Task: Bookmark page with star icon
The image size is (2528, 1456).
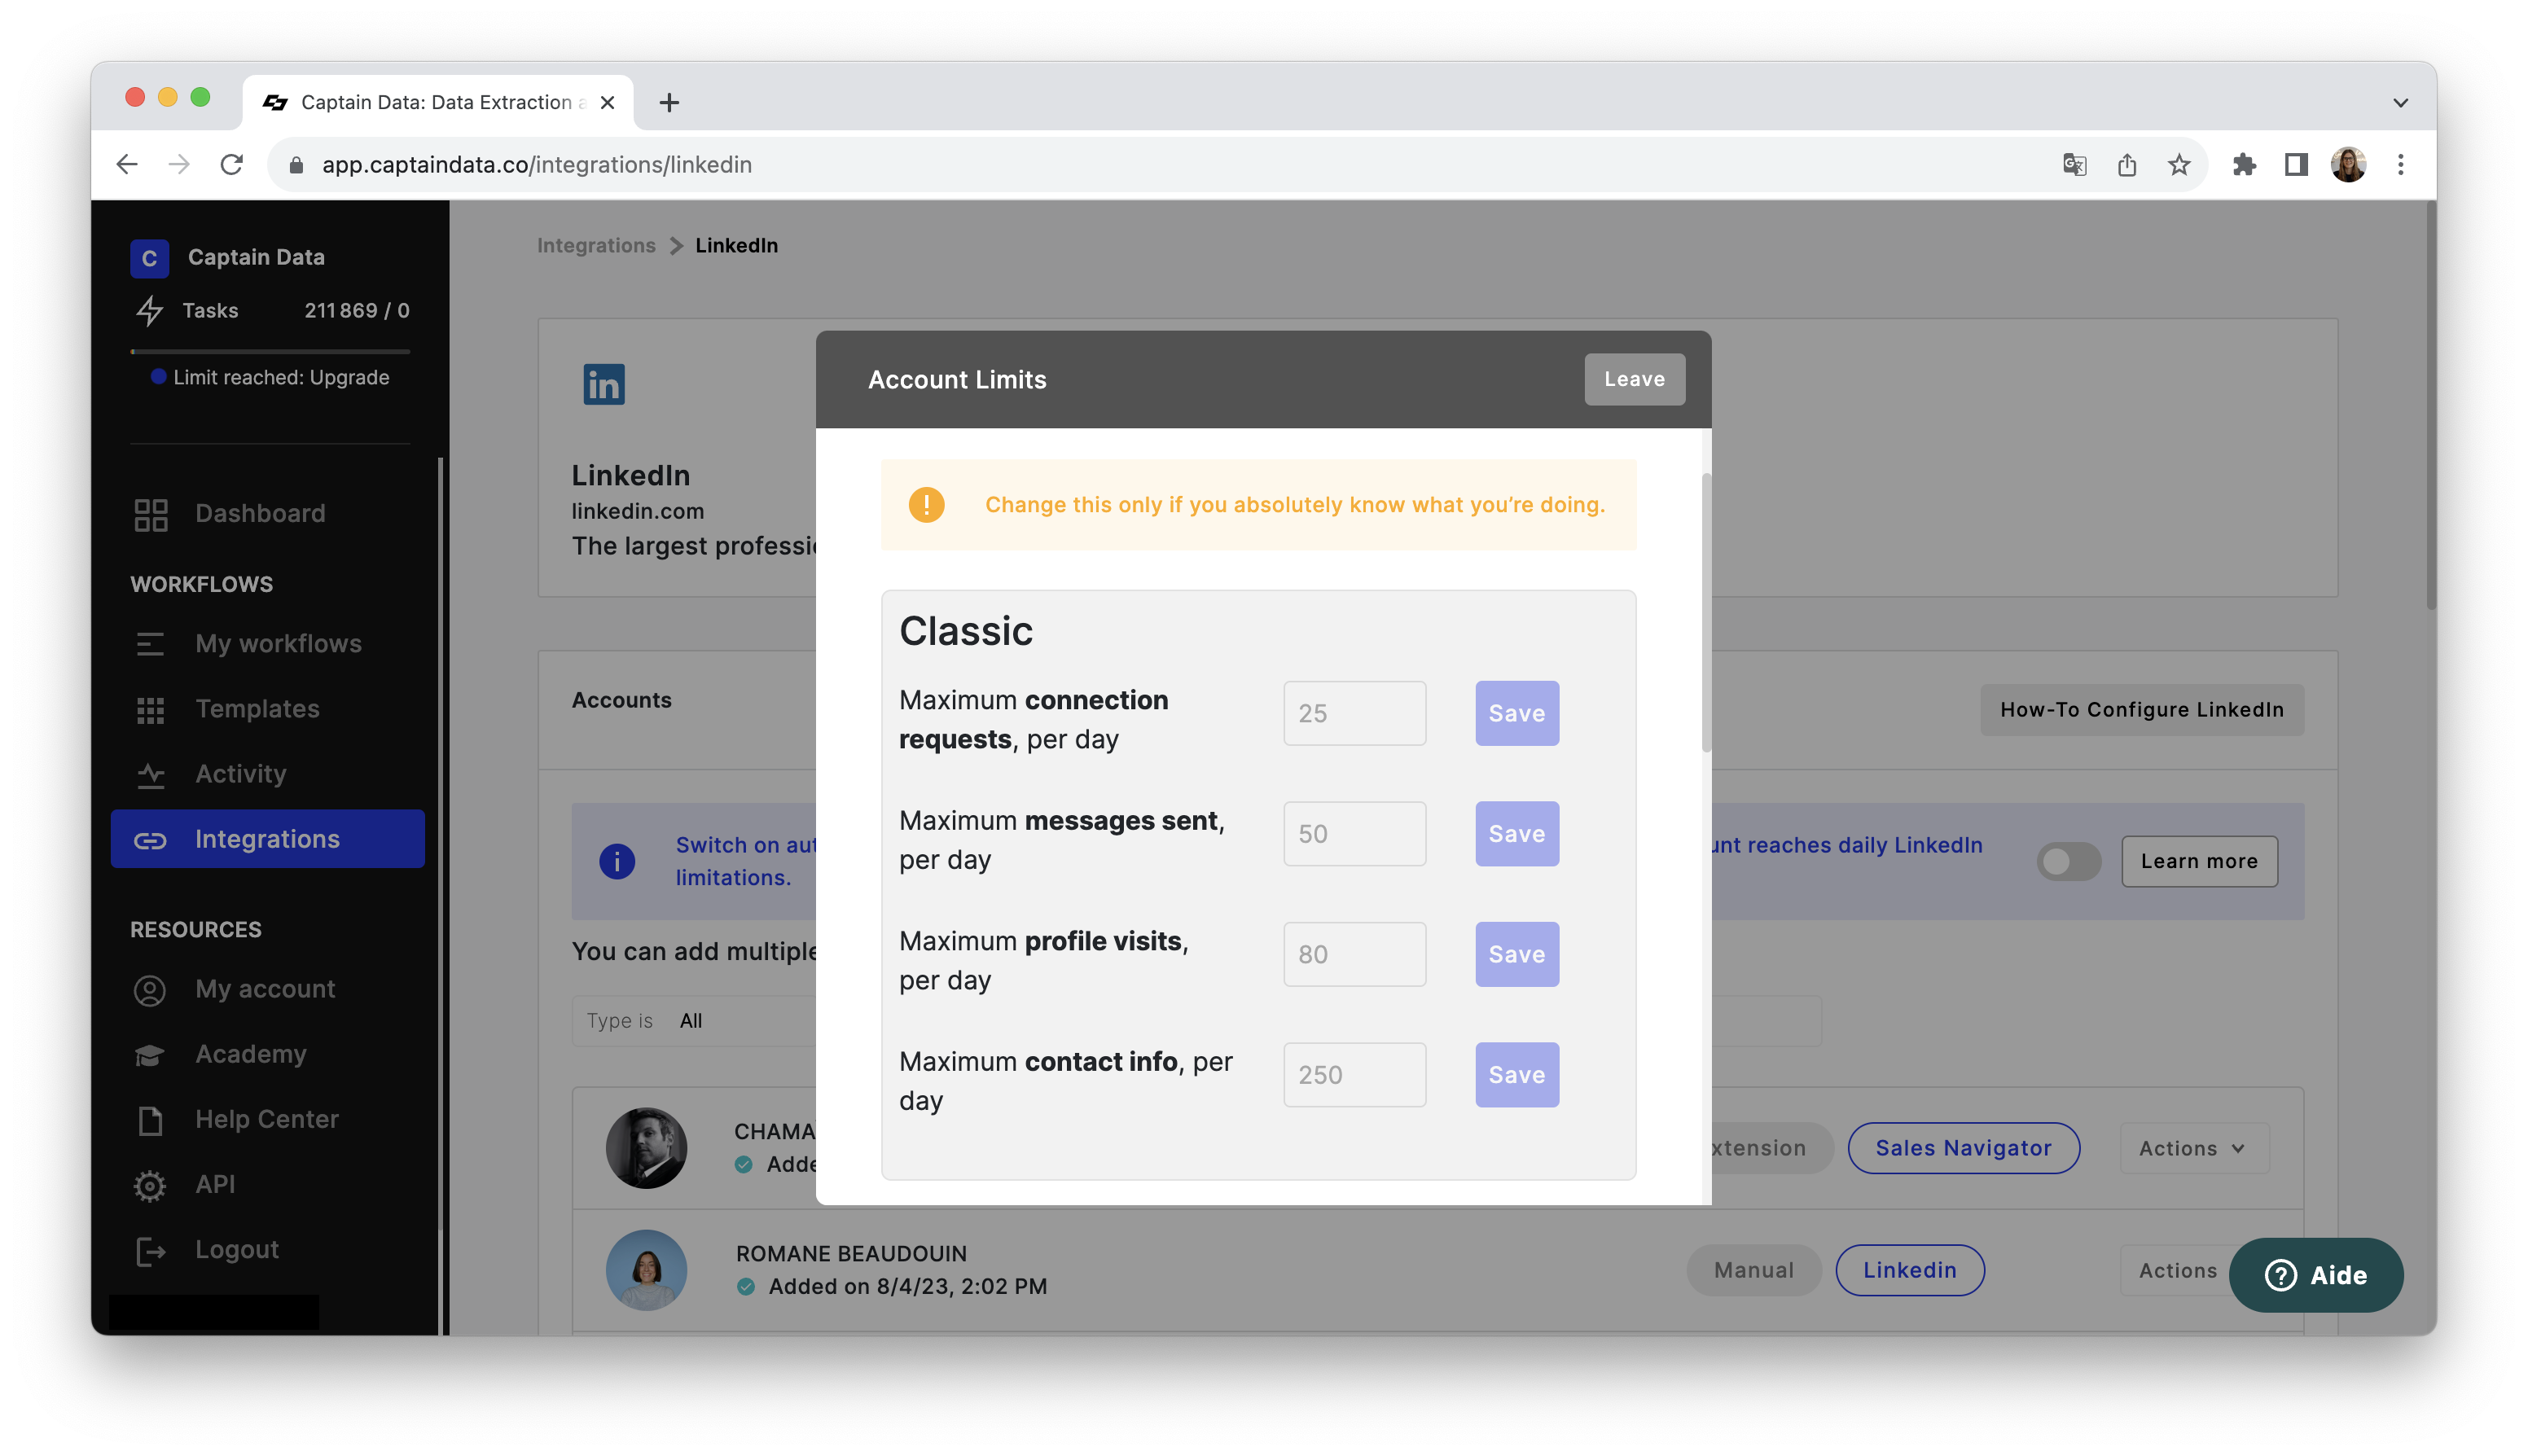Action: [2178, 165]
